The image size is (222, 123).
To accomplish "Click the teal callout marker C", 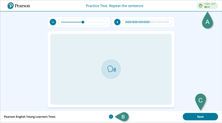I will point(200,100).
